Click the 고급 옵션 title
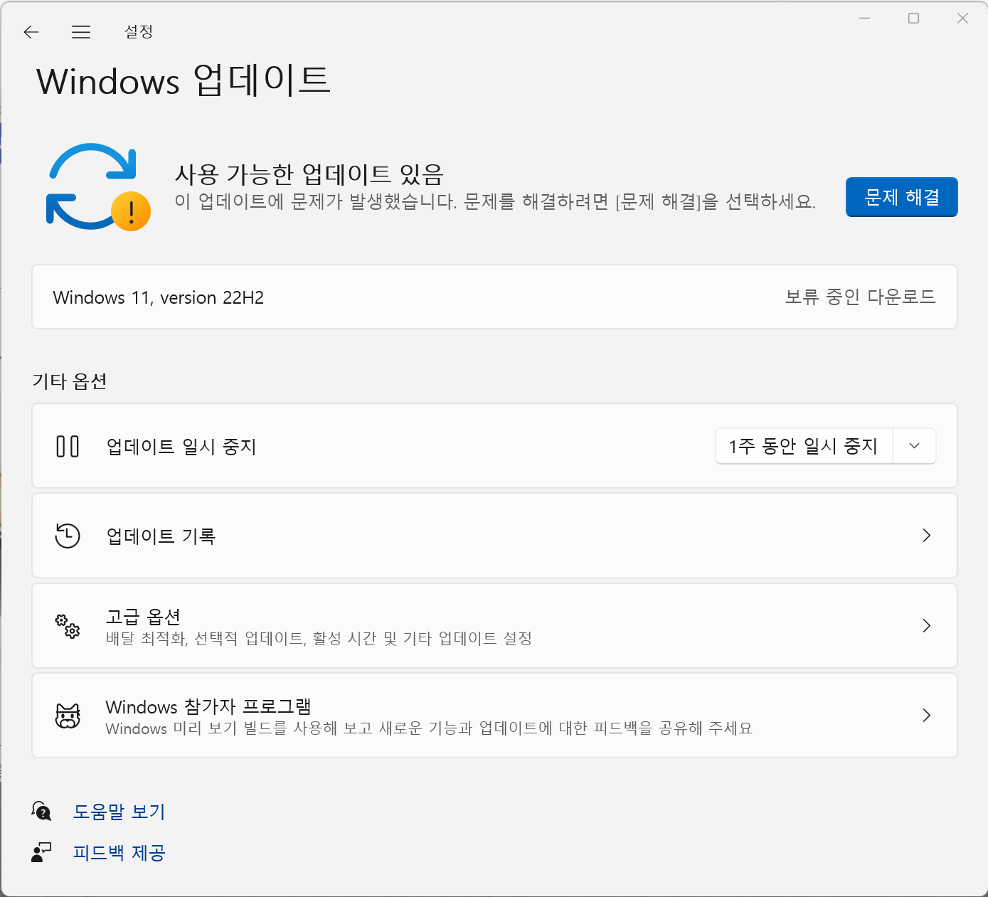Image resolution: width=988 pixels, height=897 pixels. click(x=143, y=616)
